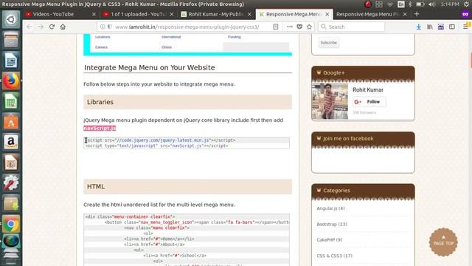This screenshot has height=266, width=472.
Task: Open the Firefox home page icon
Action: [63, 27]
